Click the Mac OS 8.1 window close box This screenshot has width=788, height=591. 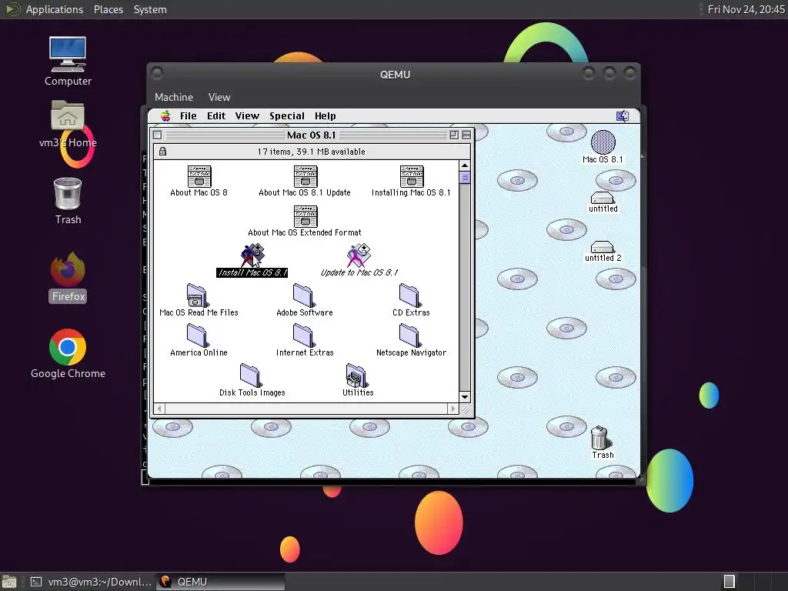(158, 135)
